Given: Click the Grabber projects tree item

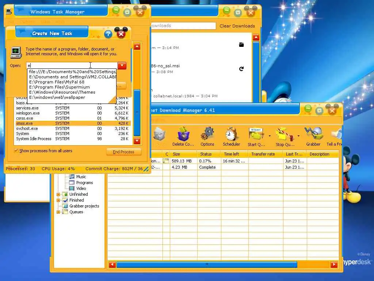Looking at the screenshot, I should (84, 206).
